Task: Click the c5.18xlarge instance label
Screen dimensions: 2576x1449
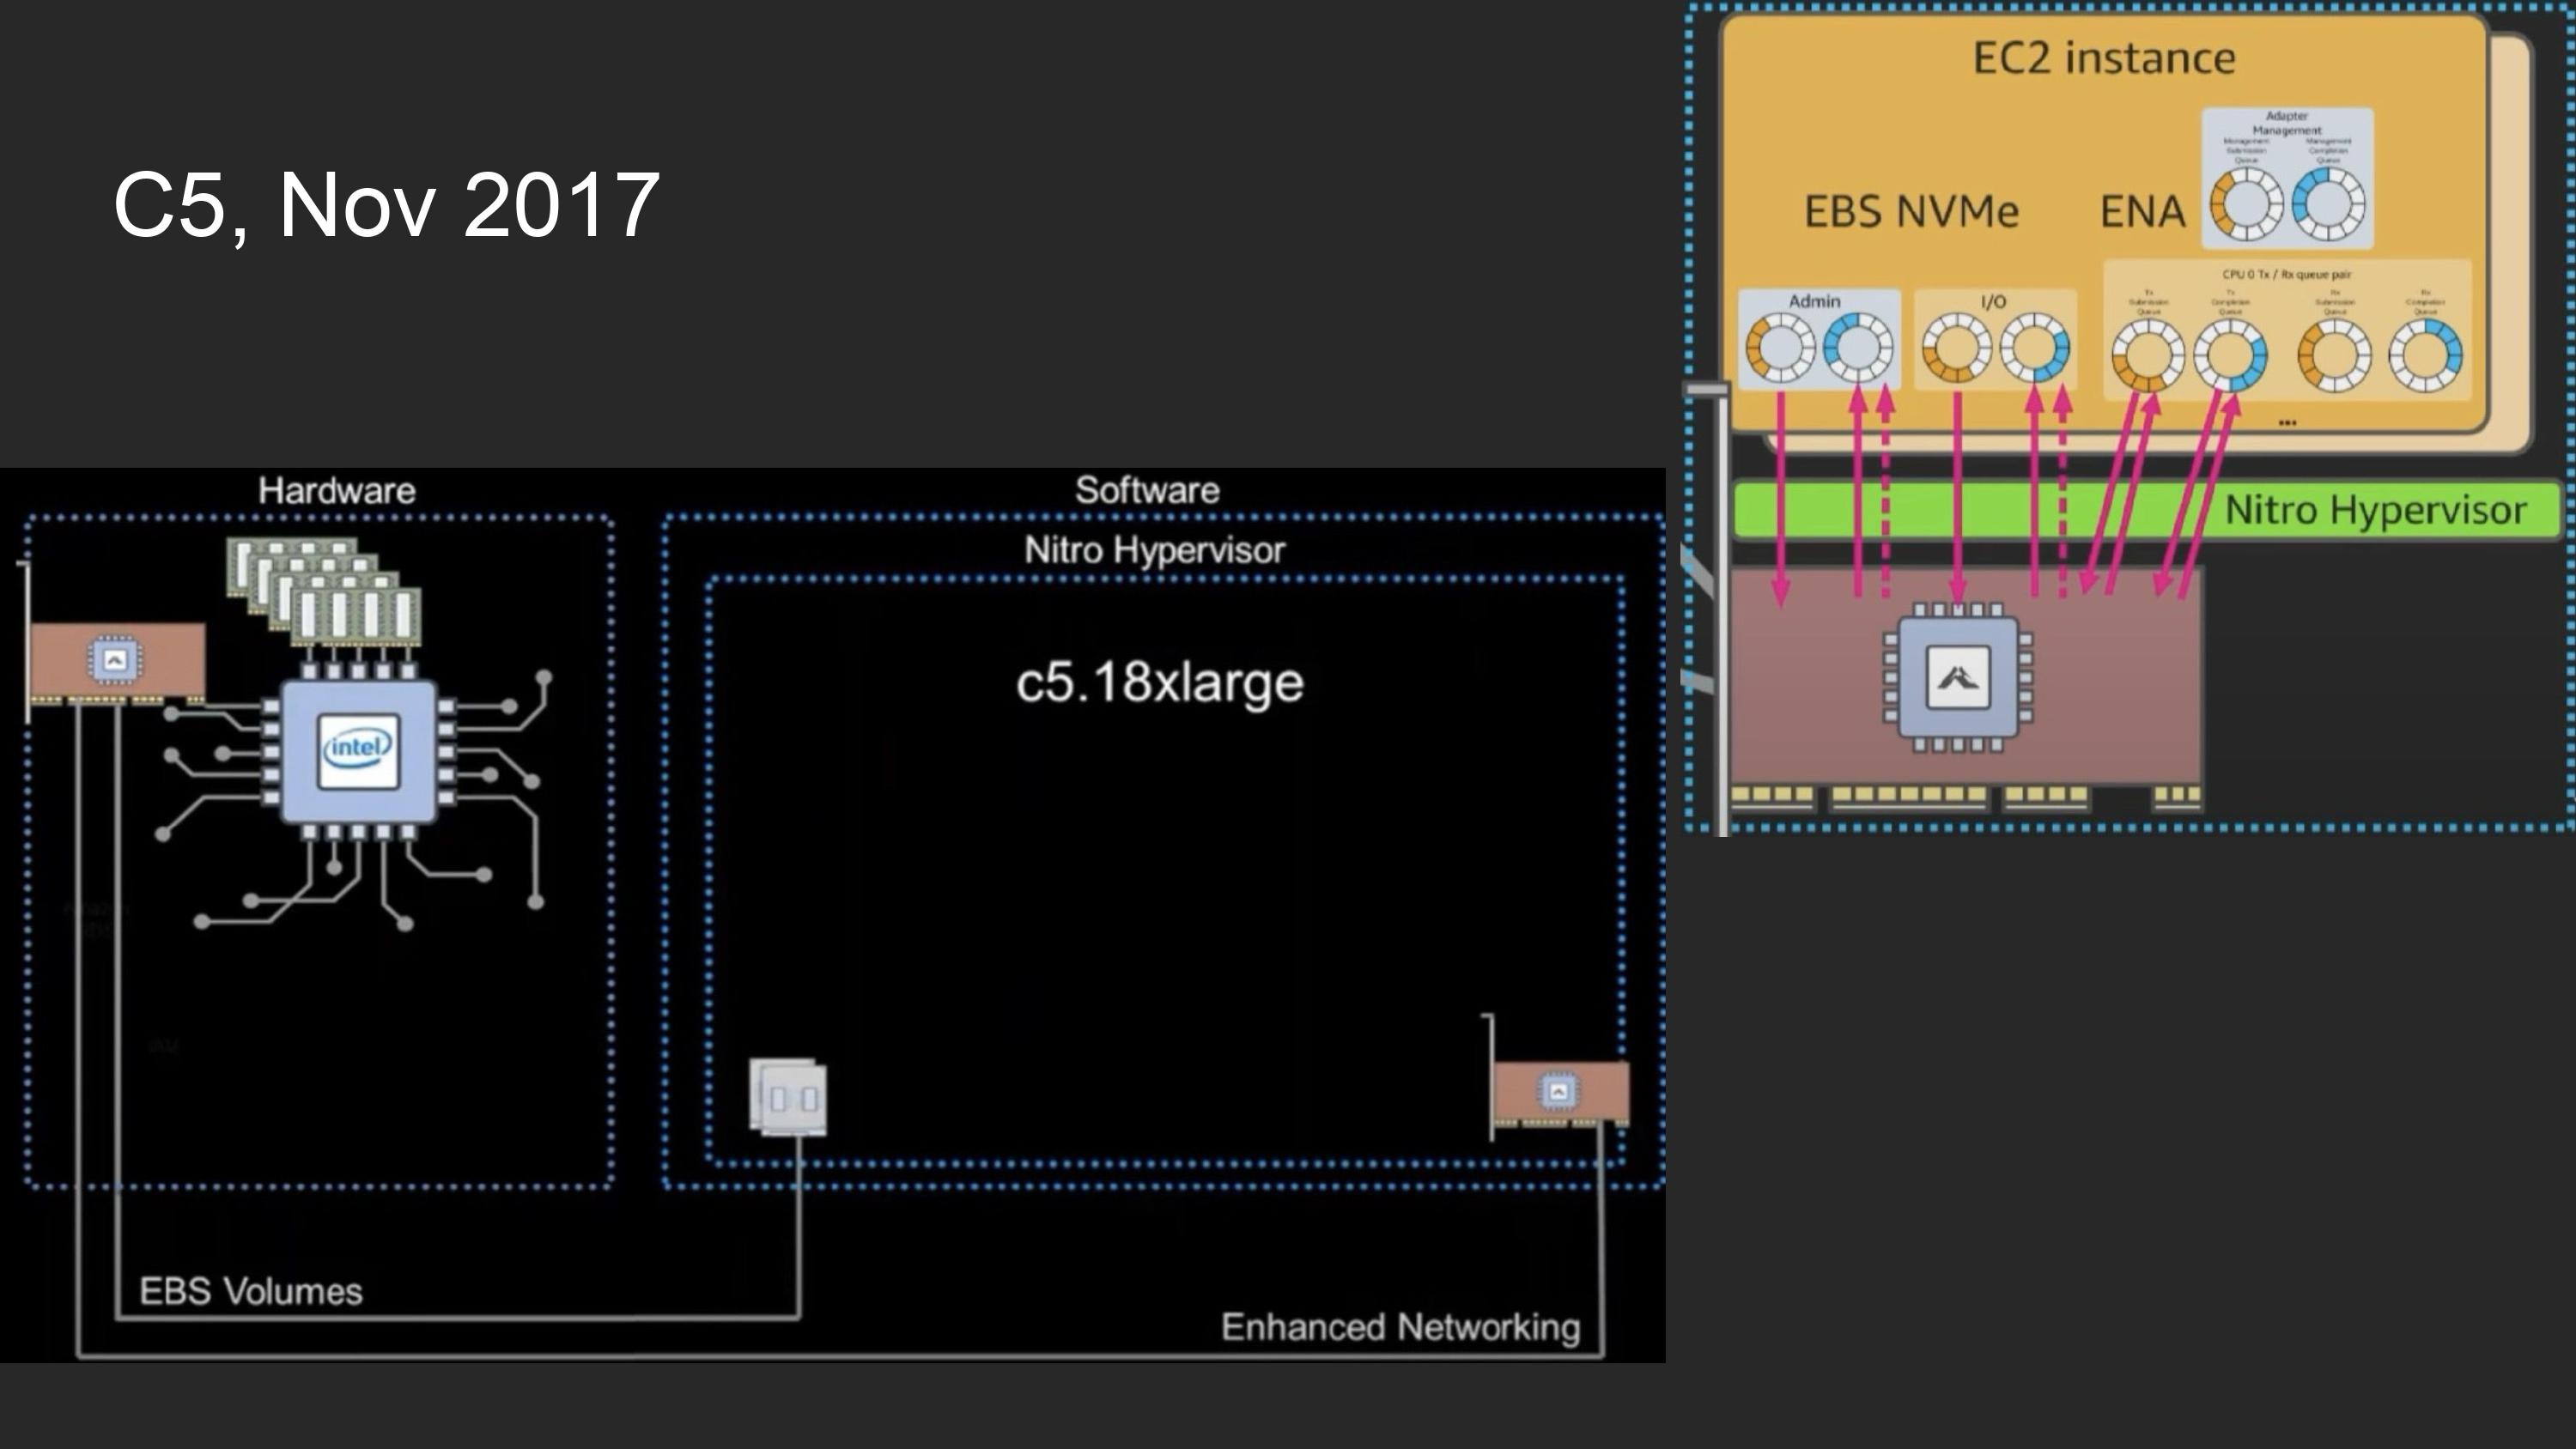Action: 1159,683
